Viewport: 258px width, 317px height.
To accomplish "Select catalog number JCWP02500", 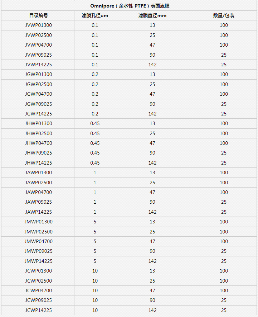I will [39, 281].
